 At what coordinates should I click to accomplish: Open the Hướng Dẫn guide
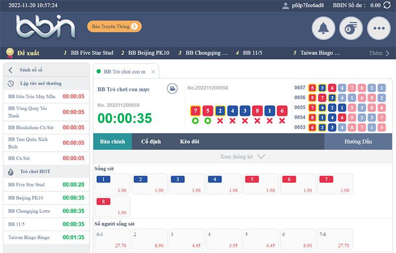pos(358,142)
